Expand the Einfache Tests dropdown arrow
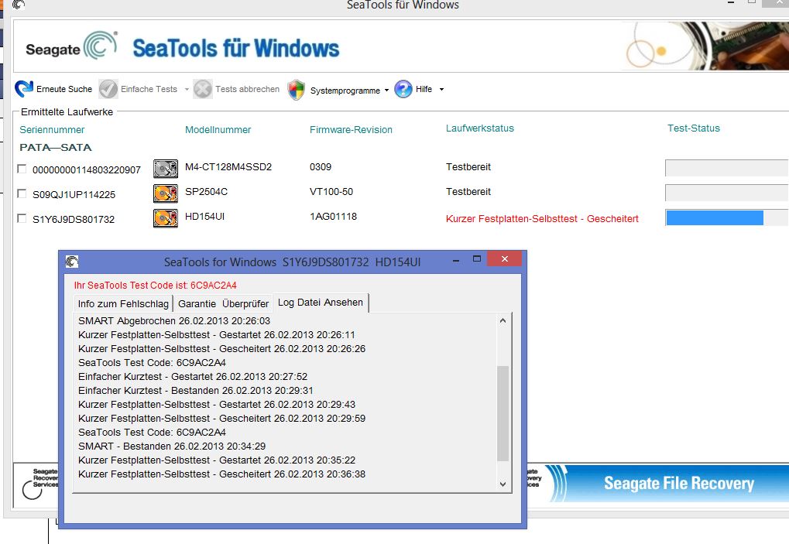 tap(187, 90)
